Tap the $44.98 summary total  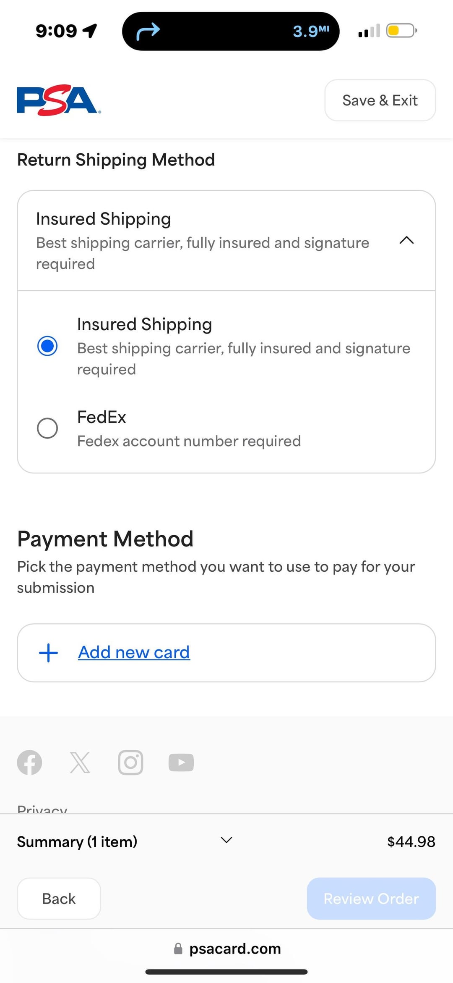pyautogui.click(x=411, y=841)
